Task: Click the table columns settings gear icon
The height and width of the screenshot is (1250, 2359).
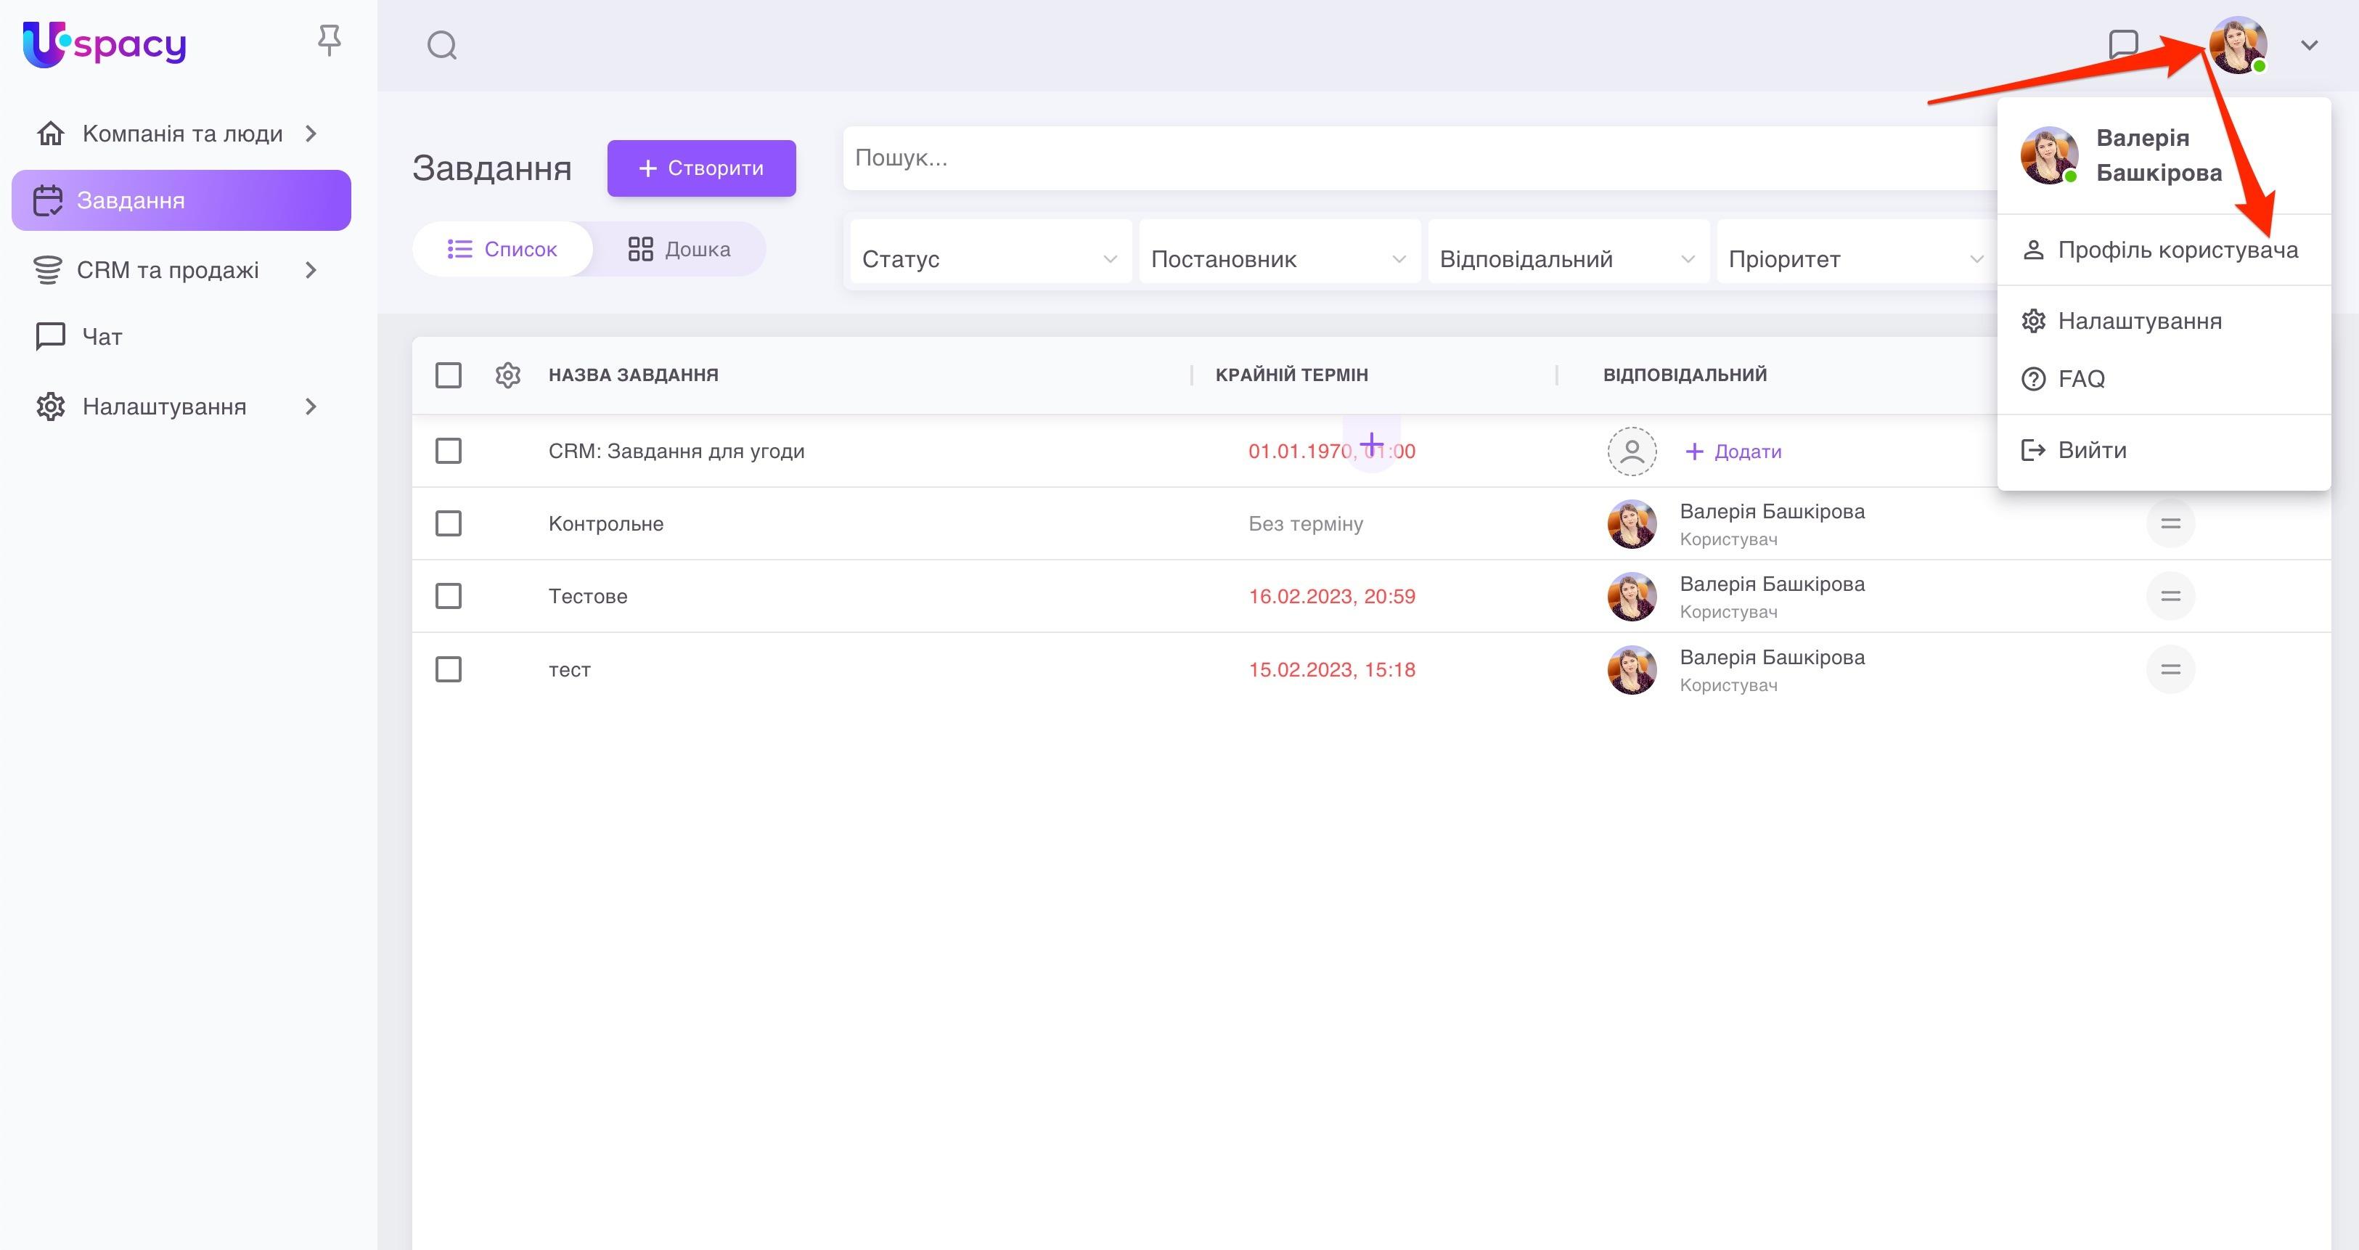Action: click(x=507, y=375)
